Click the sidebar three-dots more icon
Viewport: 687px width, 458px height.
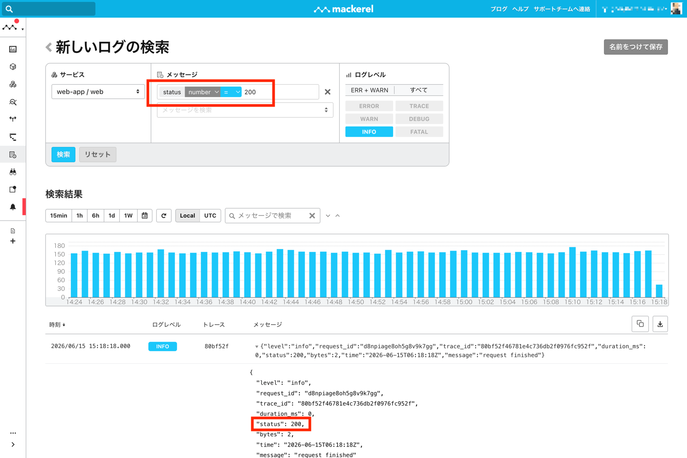pyautogui.click(x=13, y=433)
